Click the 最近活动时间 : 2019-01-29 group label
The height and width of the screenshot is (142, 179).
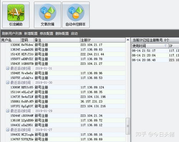tap(31, 111)
